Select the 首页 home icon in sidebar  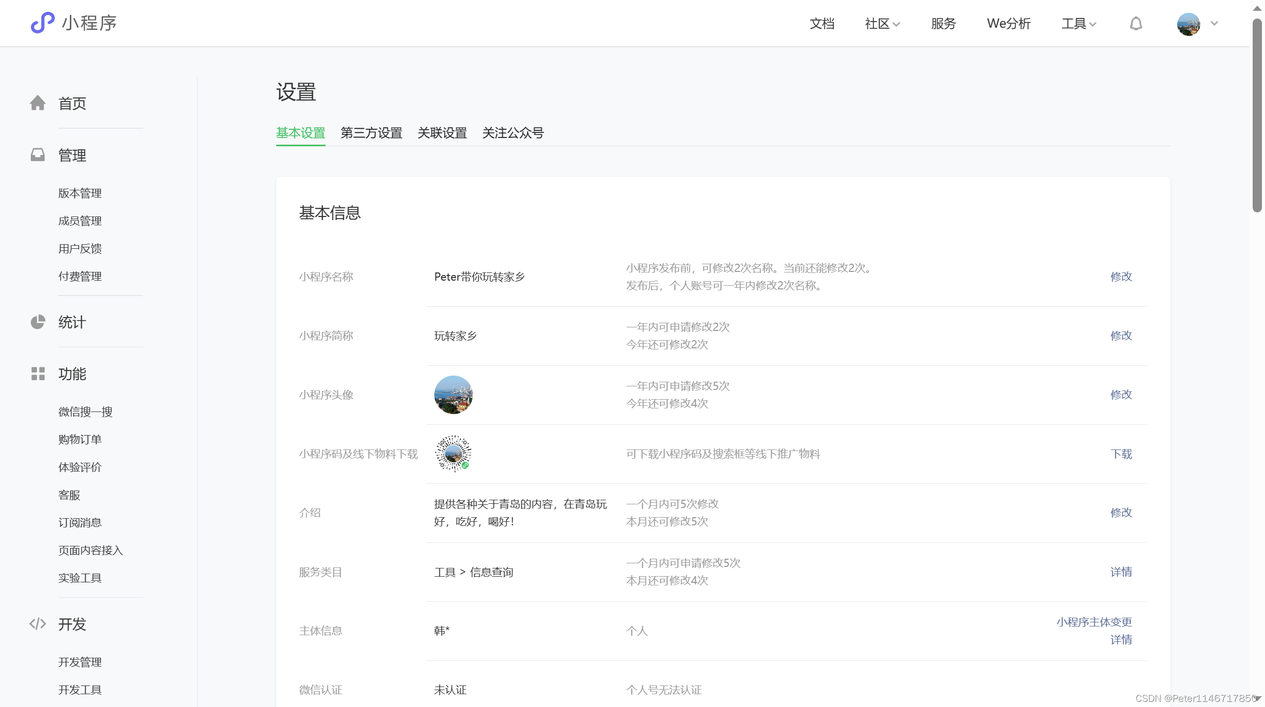pyautogui.click(x=38, y=103)
